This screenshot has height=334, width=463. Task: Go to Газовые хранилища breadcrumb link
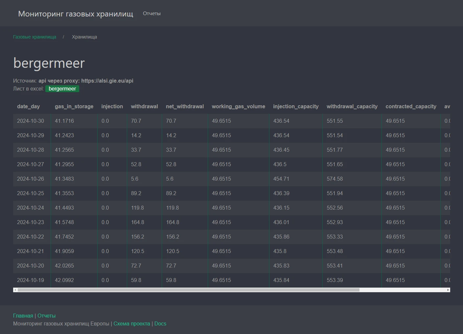click(x=35, y=37)
